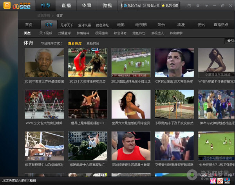Click the Weibo icon in status bar

click(x=220, y=181)
